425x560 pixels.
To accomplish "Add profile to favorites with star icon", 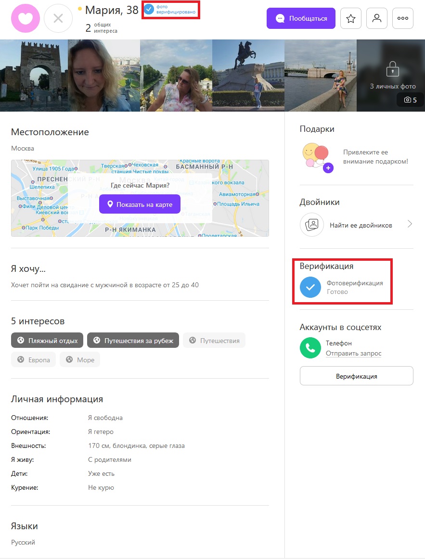I will pyautogui.click(x=351, y=18).
